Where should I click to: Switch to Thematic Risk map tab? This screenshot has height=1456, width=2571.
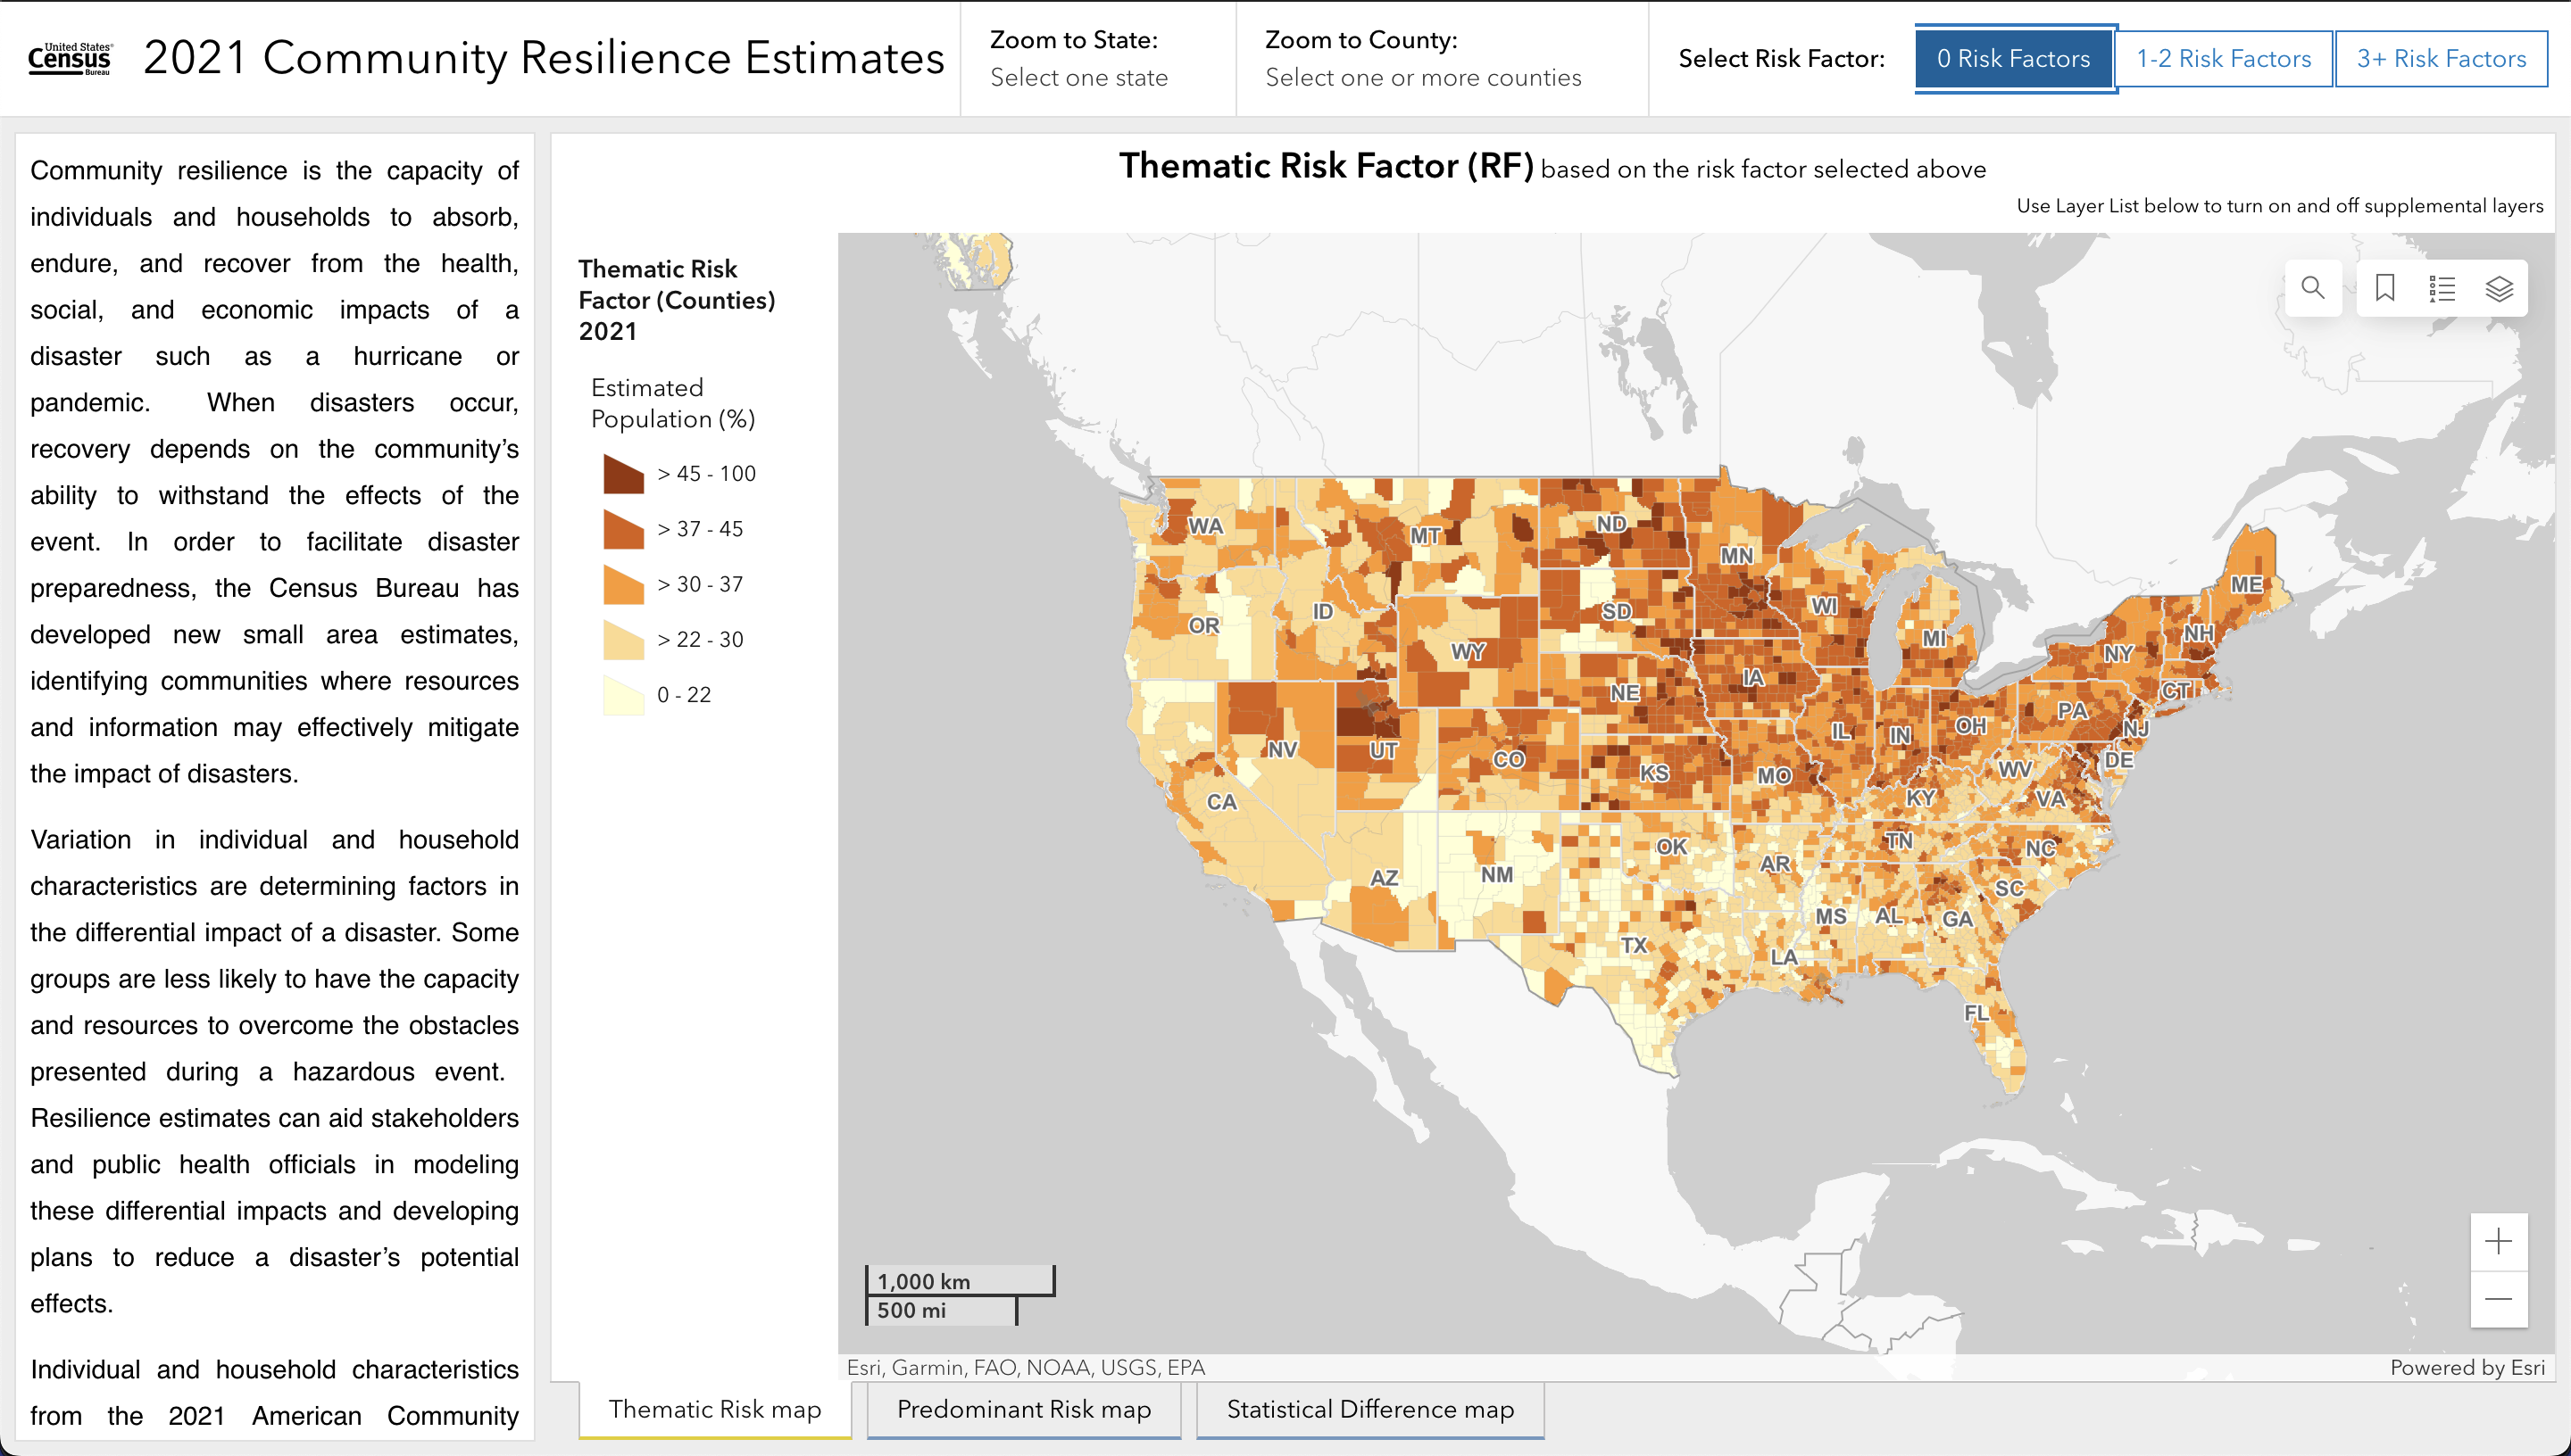pos(714,1409)
